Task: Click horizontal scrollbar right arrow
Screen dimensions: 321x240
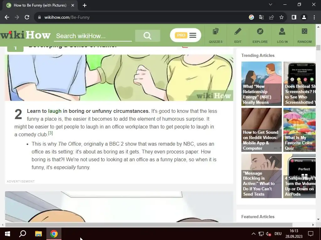Action: tap(313, 225)
